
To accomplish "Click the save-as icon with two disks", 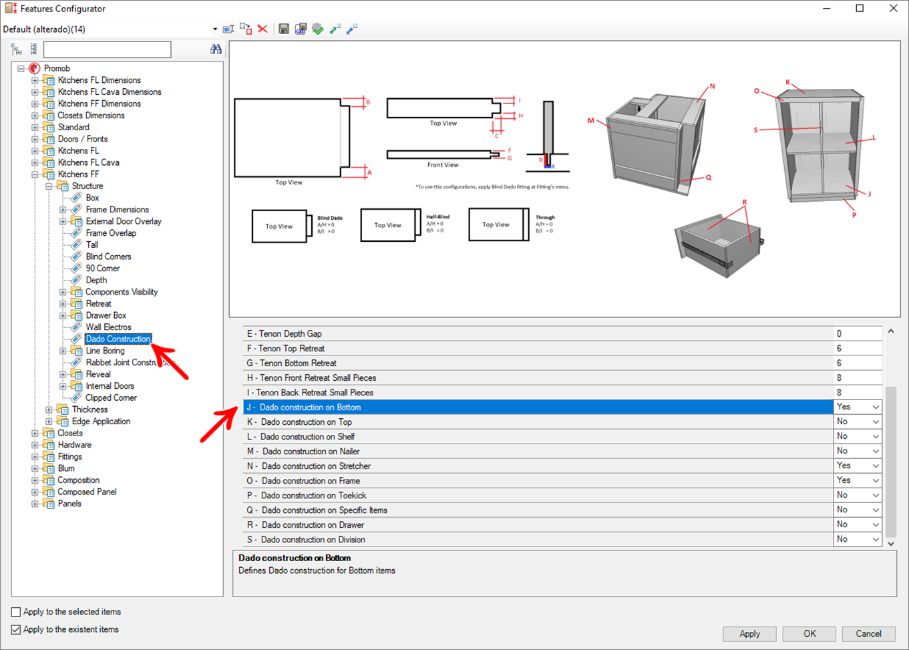I will [301, 29].
